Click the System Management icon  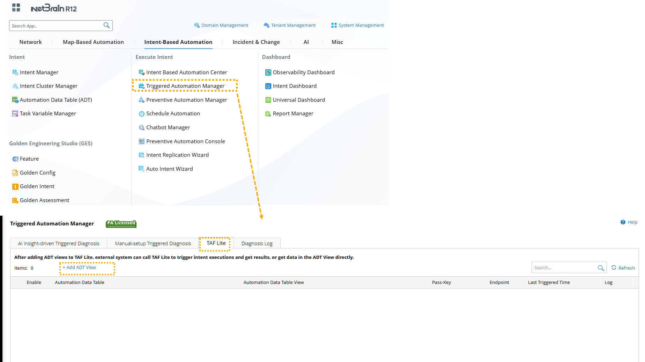(x=334, y=25)
